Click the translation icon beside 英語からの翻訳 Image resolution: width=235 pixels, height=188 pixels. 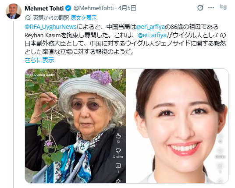(x=28, y=18)
